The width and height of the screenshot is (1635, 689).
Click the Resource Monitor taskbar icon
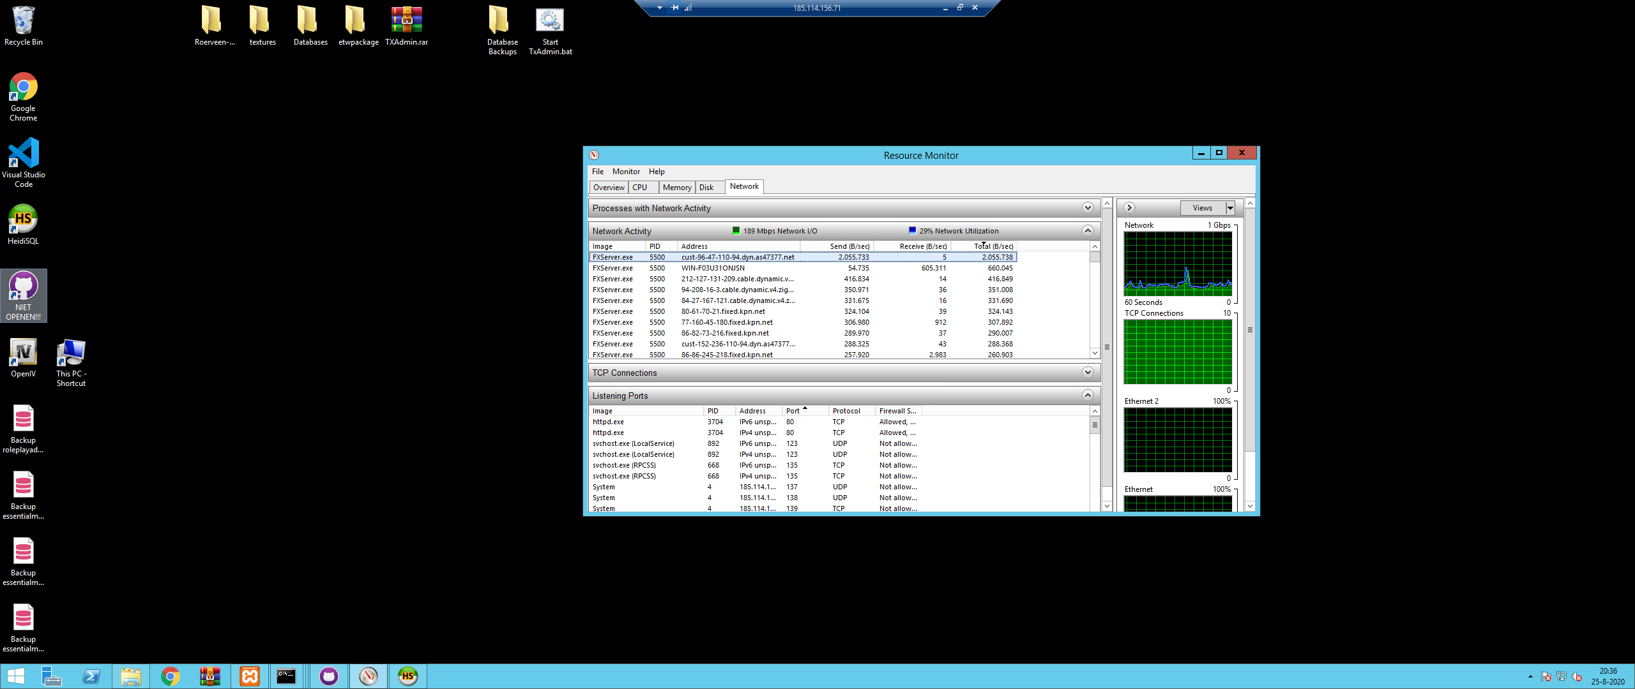(x=369, y=676)
